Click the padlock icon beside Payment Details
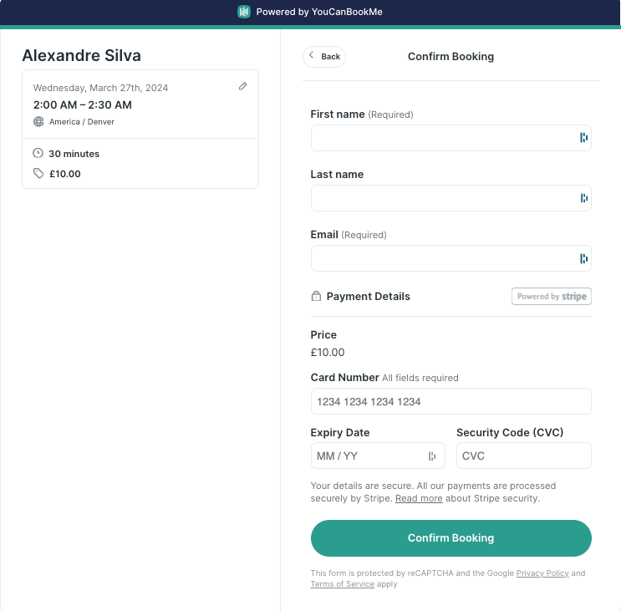 click(x=316, y=296)
